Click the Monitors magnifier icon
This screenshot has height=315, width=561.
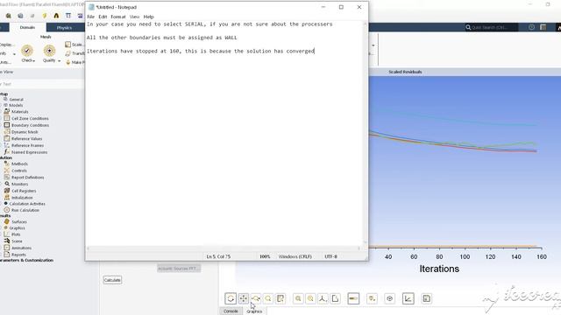[6, 184]
